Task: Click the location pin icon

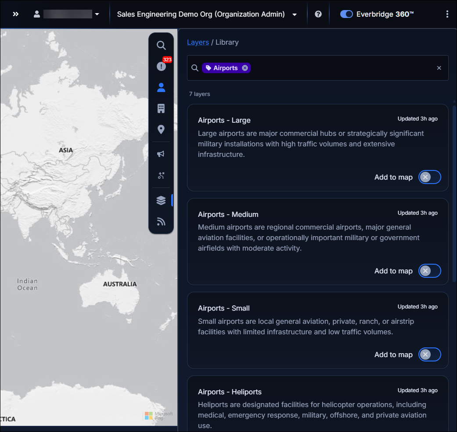Action: click(161, 130)
